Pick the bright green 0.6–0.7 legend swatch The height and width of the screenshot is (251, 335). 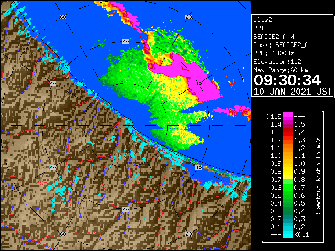click(288, 187)
